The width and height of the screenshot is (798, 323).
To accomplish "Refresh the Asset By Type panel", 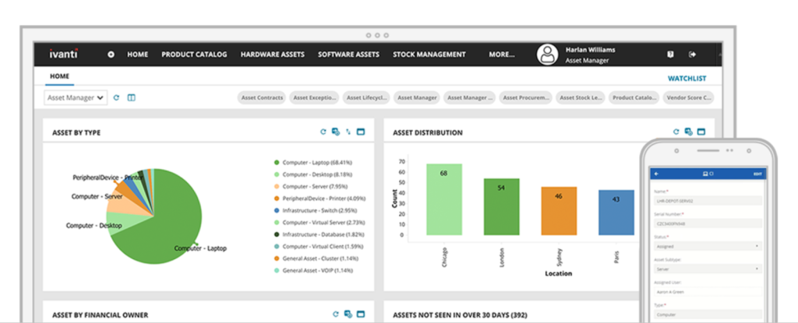I will point(323,132).
